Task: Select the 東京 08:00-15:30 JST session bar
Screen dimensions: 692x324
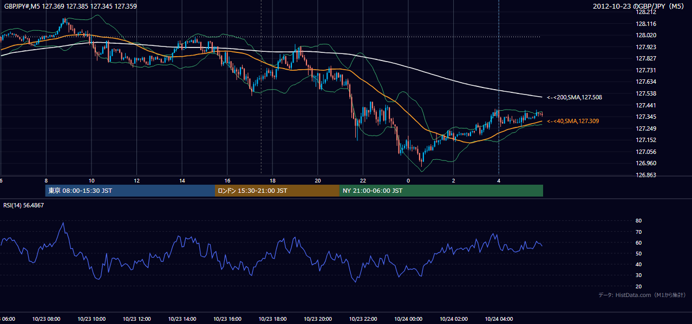Action: [x=130, y=191]
